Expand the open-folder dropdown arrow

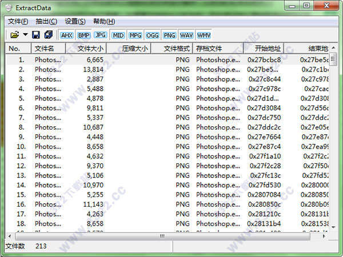coord(25,34)
